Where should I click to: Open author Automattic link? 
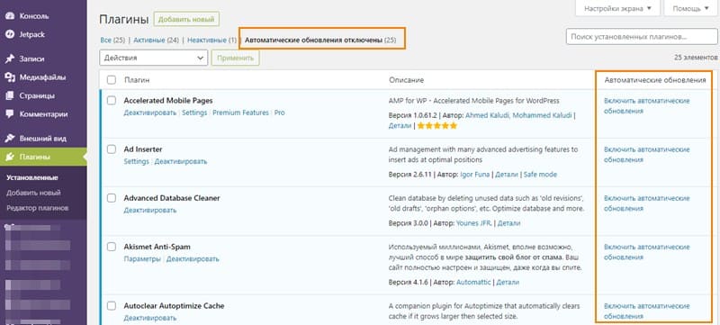[x=473, y=282]
